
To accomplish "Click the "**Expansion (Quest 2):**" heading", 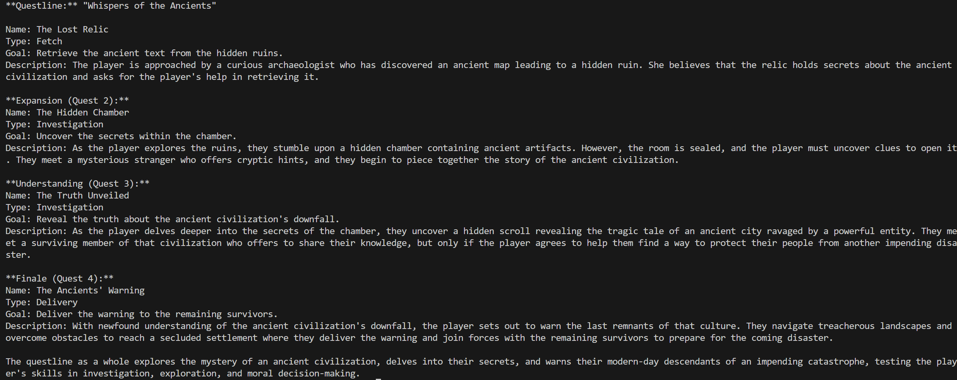I will [67, 101].
